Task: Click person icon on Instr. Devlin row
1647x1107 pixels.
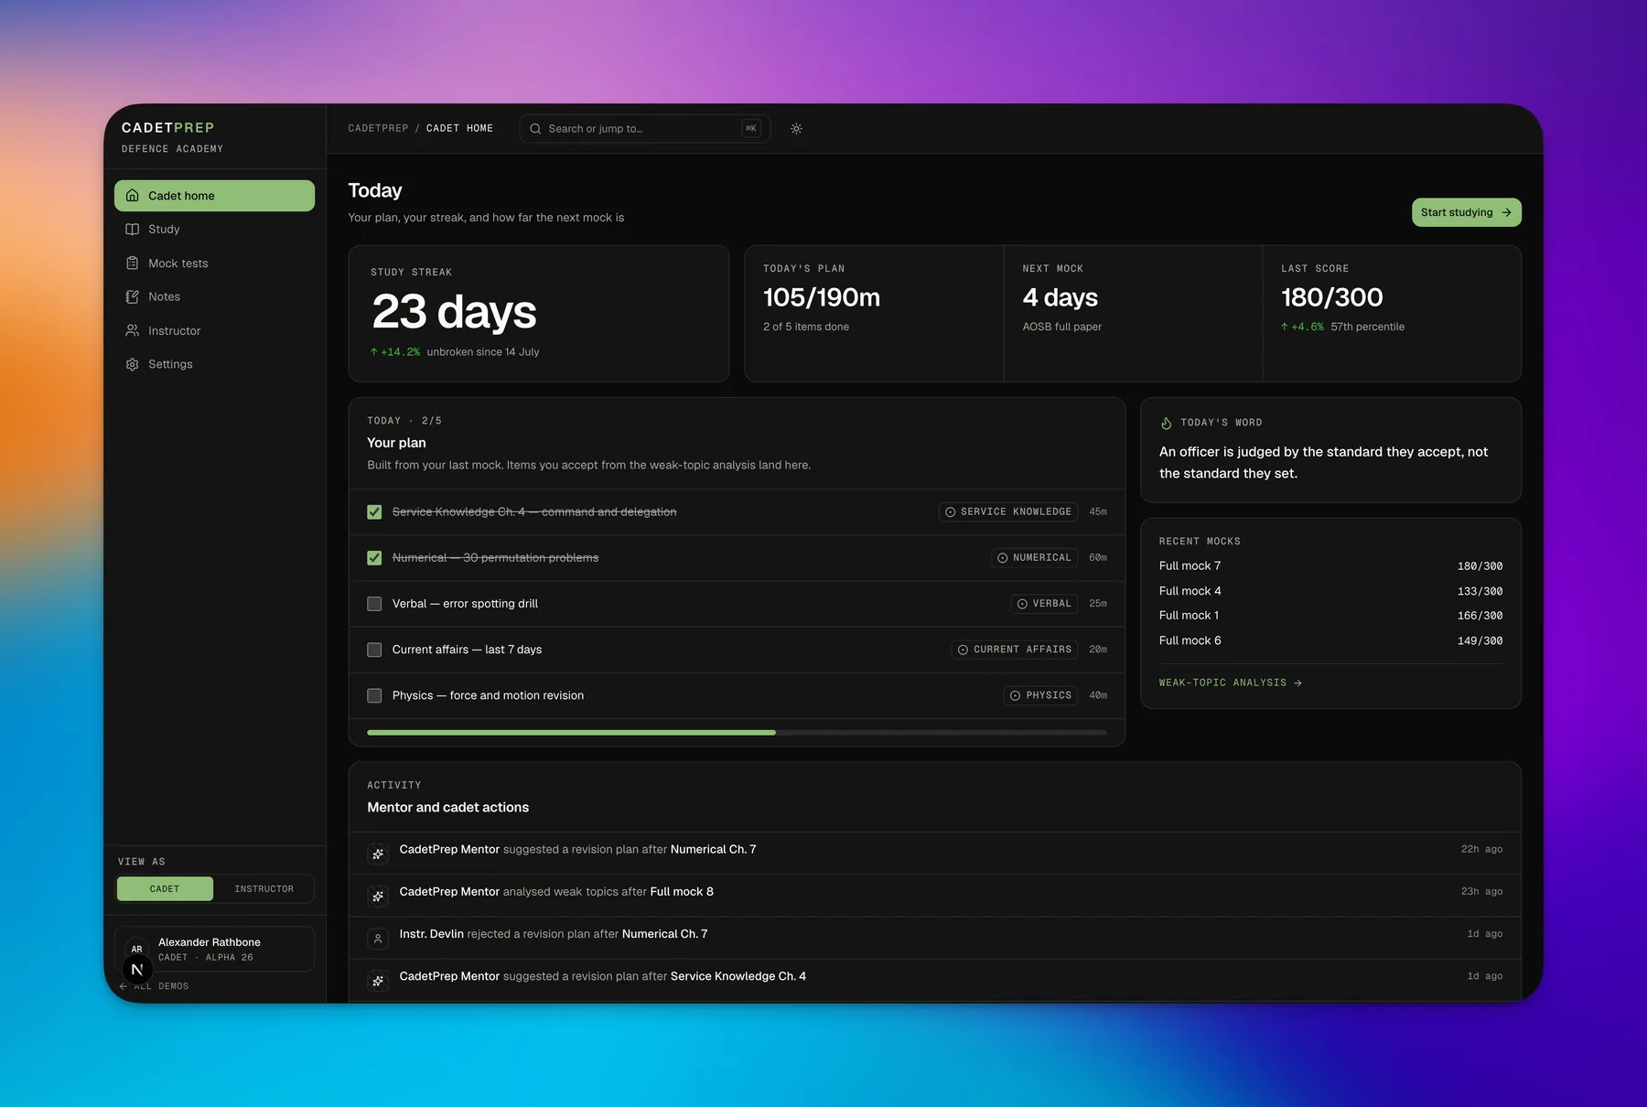Action: click(x=378, y=939)
